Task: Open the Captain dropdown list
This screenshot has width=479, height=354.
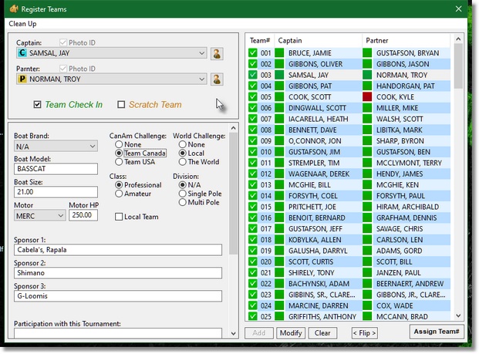Action: 201,53
